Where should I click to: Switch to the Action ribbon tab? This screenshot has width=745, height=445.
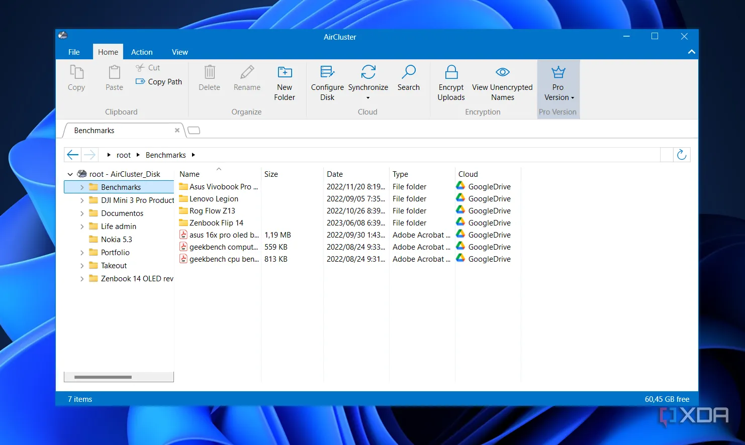142,52
